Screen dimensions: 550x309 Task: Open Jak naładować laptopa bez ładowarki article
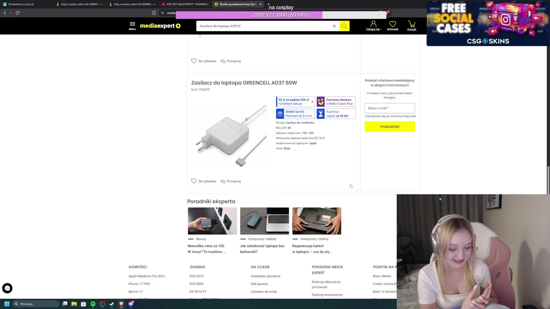(262, 249)
